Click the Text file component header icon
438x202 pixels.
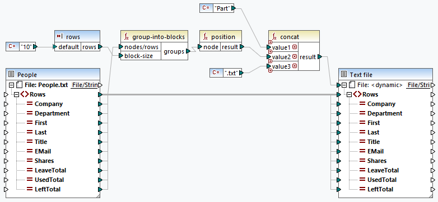344,75
